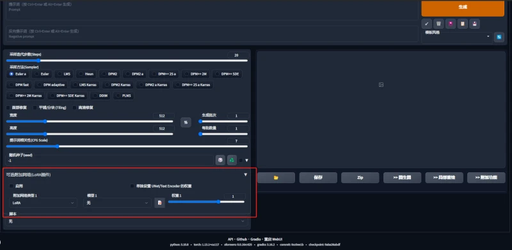Adjust the CFG Scale slider
The width and height of the screenshot is (512, 250).
[x=127, y=147]
